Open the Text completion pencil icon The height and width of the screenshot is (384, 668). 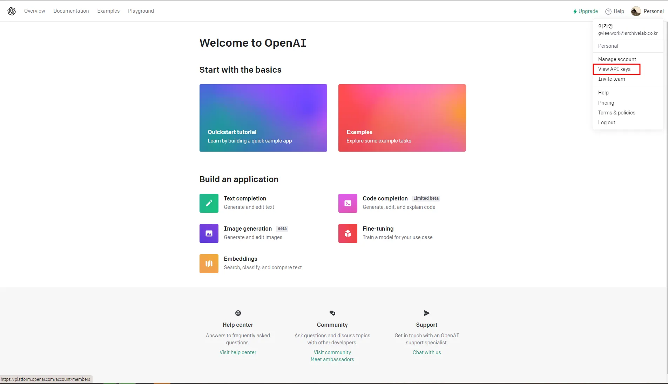point(209,203)
